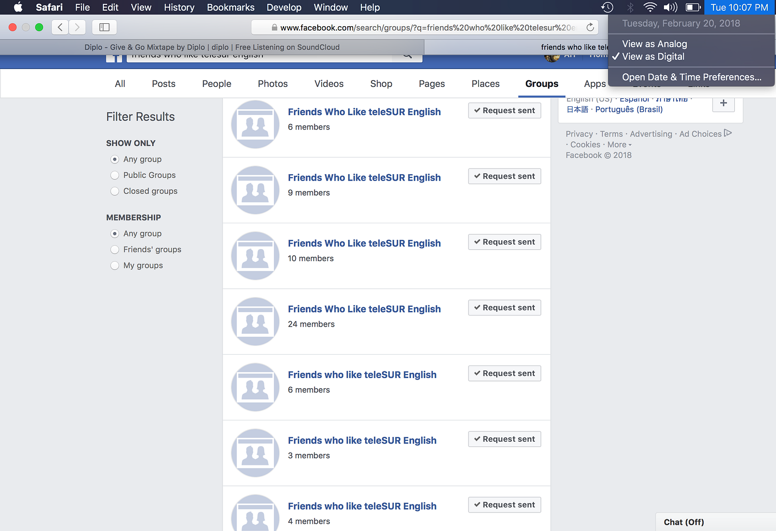Open the group title with 10 members
Image resolution: width=776 pixels, height=531 pixels.
[364, 243]
